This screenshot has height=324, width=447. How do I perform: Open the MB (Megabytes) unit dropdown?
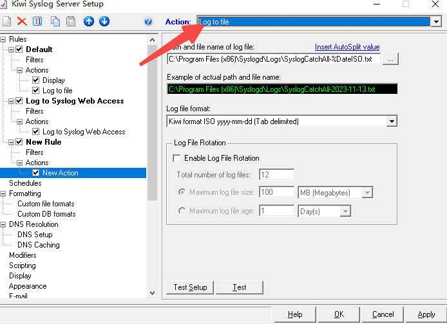point(367,193)
